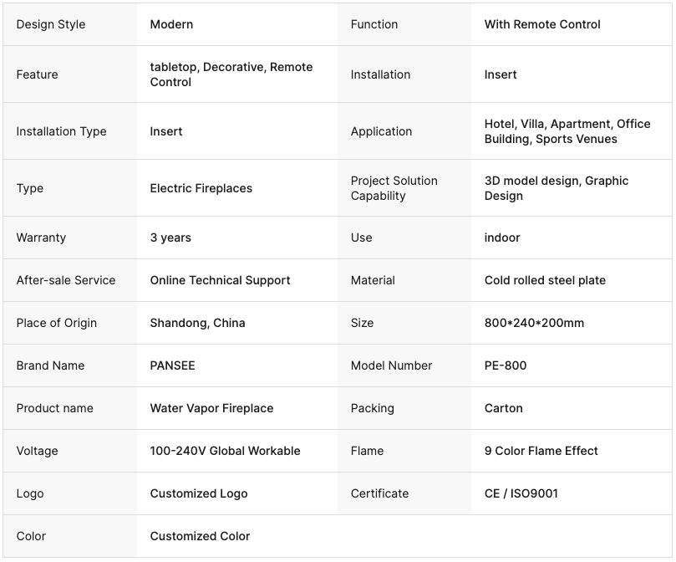This screenshot has height=562, width=676.
Task: Select the Modern design style value
Action: tap(171, 24)
